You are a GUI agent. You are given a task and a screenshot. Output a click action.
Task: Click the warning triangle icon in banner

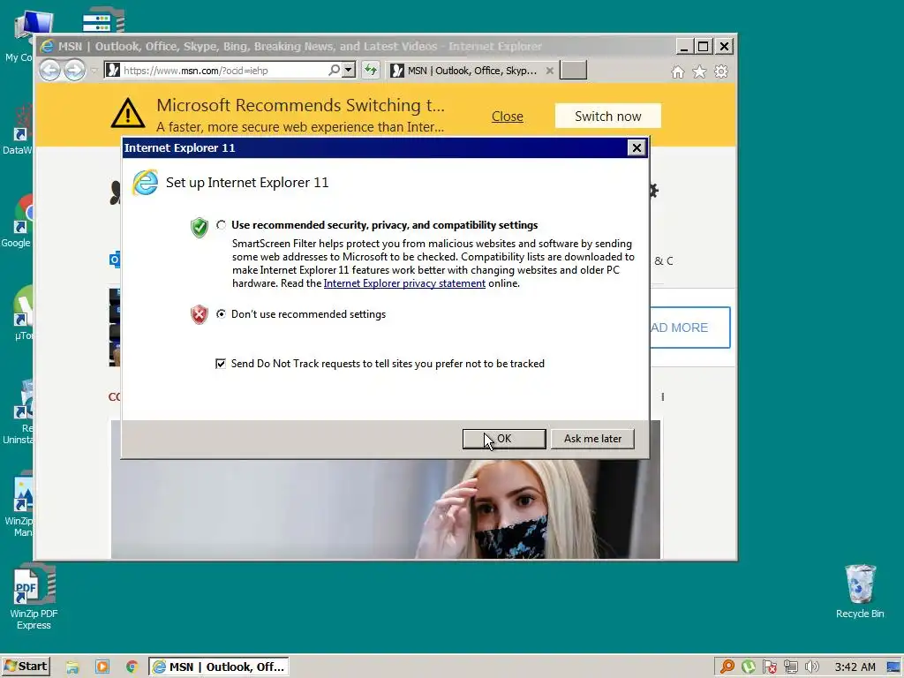(x=127, y=112)
